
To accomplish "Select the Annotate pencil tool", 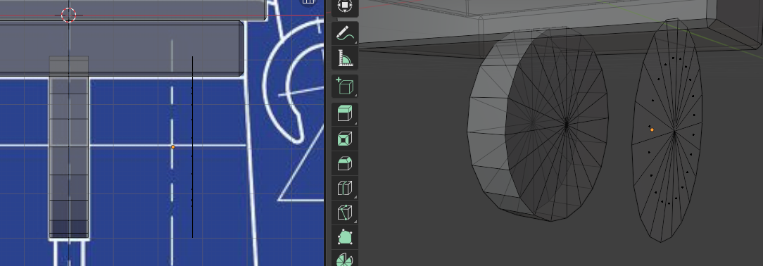I will click(345, 34).
